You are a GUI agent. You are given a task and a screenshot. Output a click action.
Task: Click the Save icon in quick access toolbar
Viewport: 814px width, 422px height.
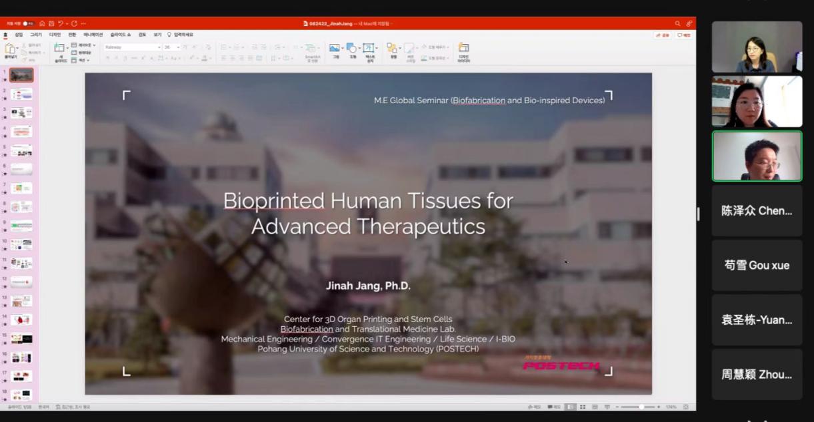pyautogui.click(x=51, y=23)
